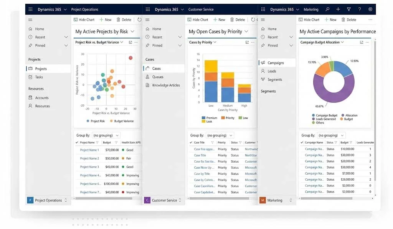Click the app launcher waffle icon
The width and height of the screenshot is (393, 229).
click(30, 9)
